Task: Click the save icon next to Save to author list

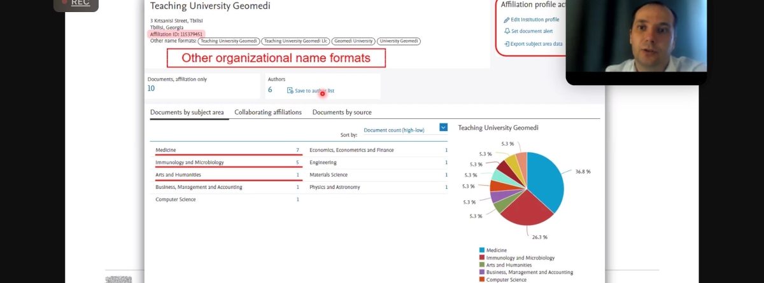Action: click(x=290, y=91)
